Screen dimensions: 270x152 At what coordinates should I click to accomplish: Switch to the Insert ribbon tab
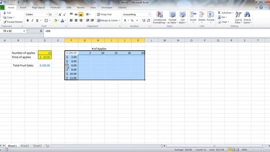[23, 8]
